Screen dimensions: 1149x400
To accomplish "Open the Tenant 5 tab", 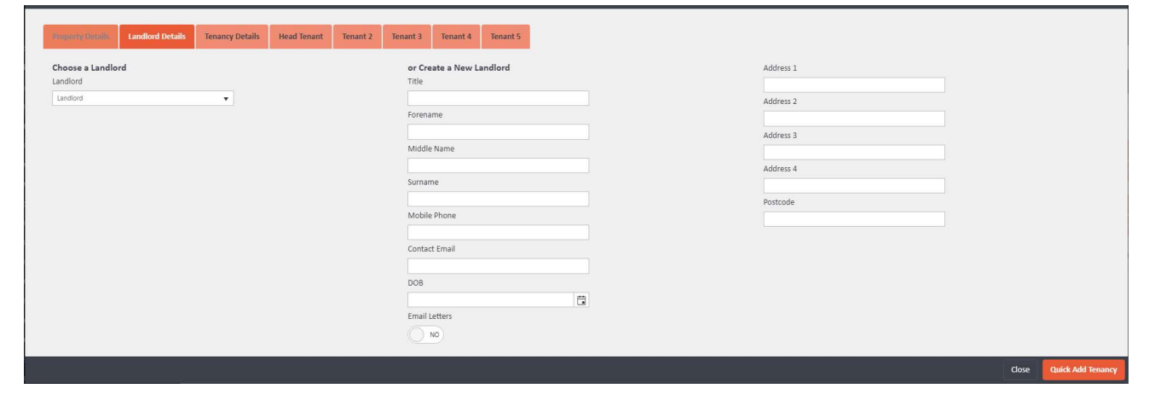I will point(505,37).
